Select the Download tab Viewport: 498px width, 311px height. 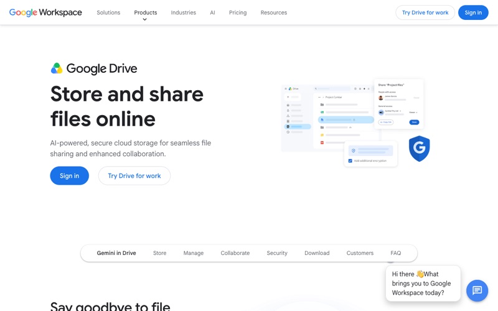point(317,253)
